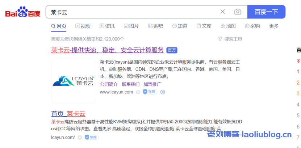Click in the search input field

click(x=130, y=12)
